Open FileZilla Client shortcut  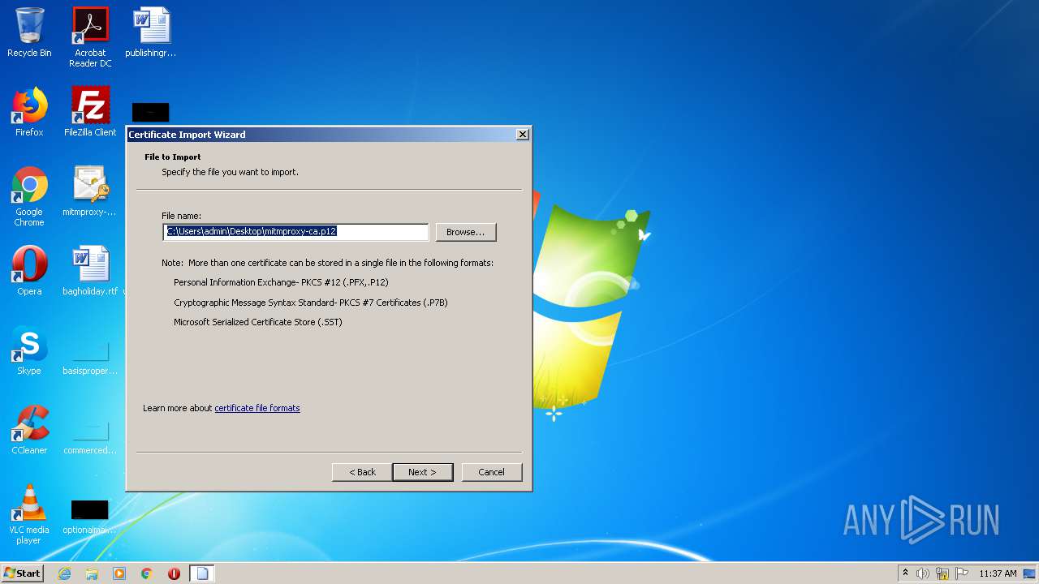(x=90, y=112)
